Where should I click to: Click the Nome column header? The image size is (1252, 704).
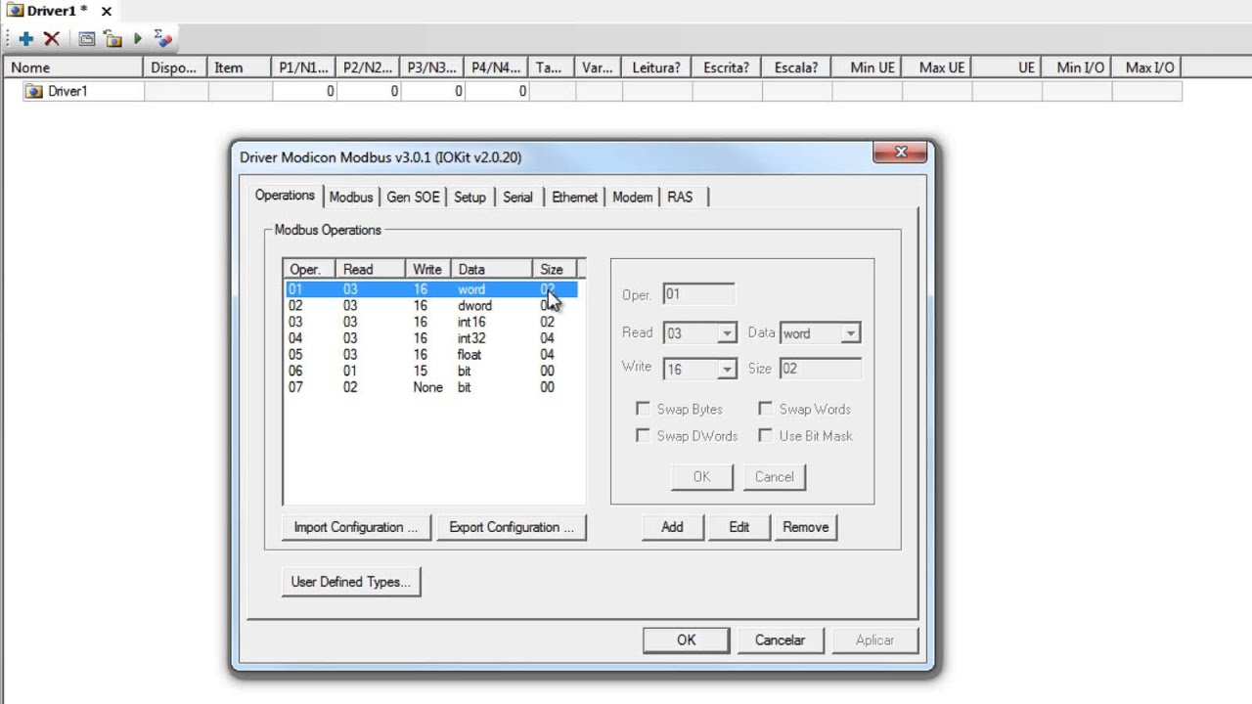74,67
